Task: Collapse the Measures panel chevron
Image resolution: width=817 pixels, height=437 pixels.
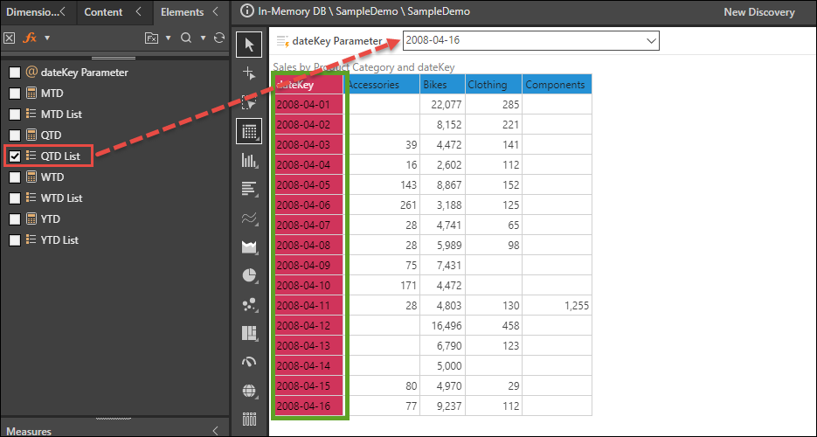Action: pyautogui.click(x=216, y=431)
